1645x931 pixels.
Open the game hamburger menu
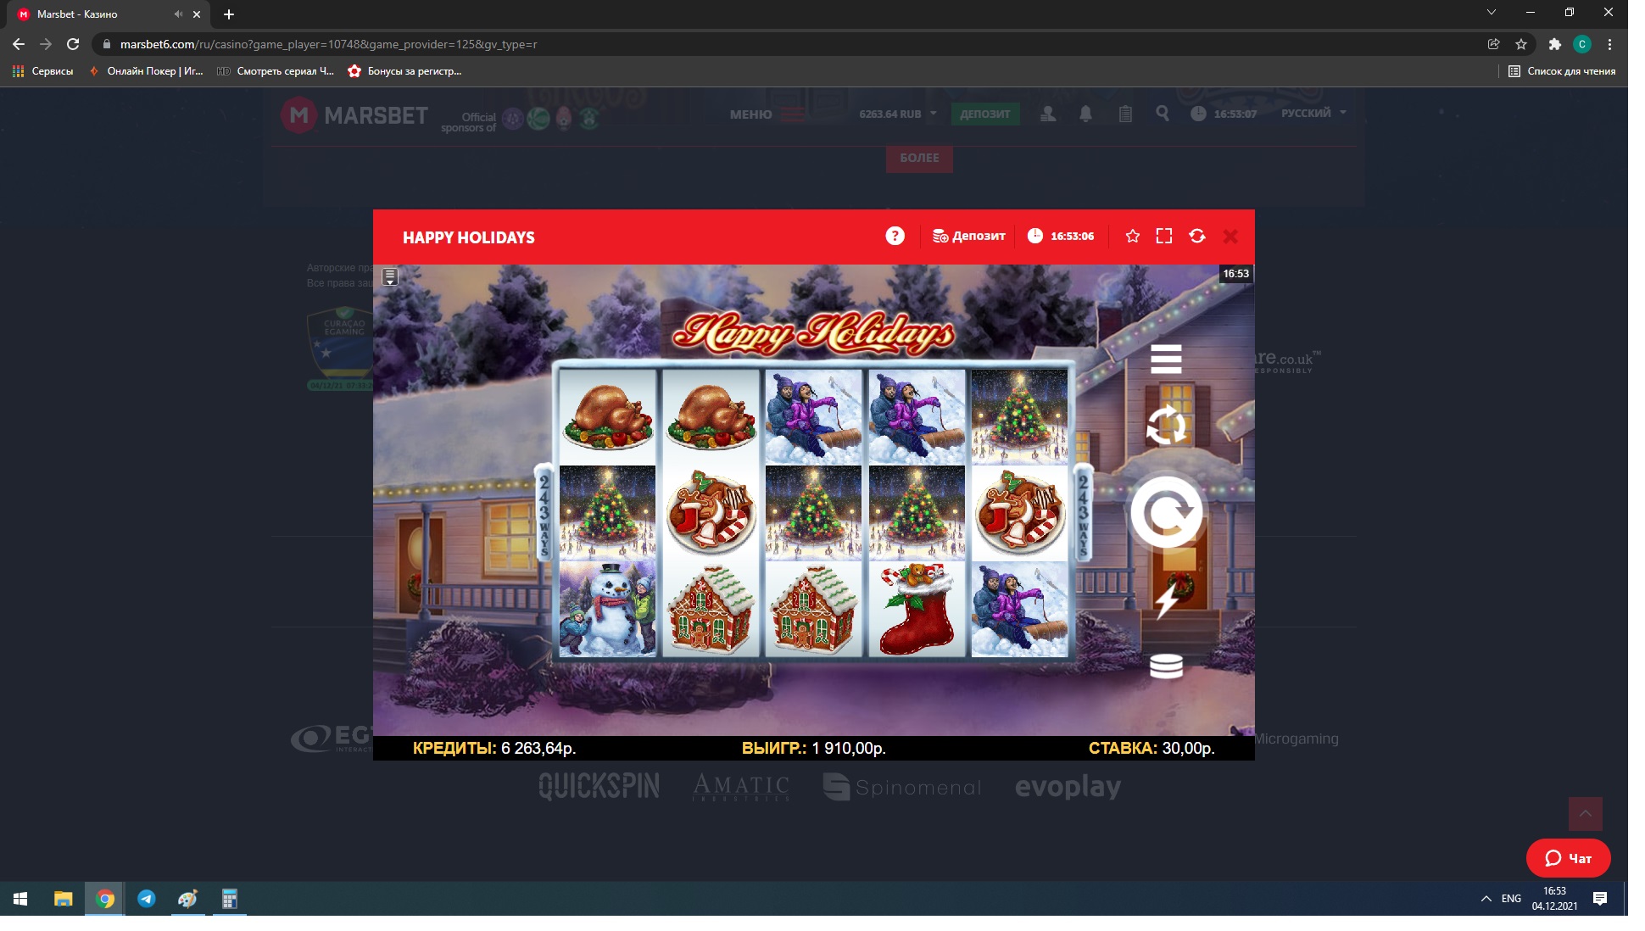click(x=1166, y=359)
